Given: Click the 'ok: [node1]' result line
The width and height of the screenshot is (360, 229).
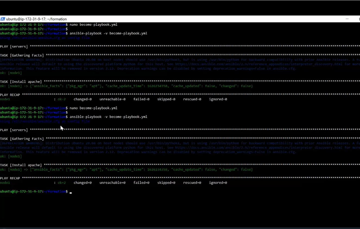Looking at the screenshot, I should [x=10, y=73].
